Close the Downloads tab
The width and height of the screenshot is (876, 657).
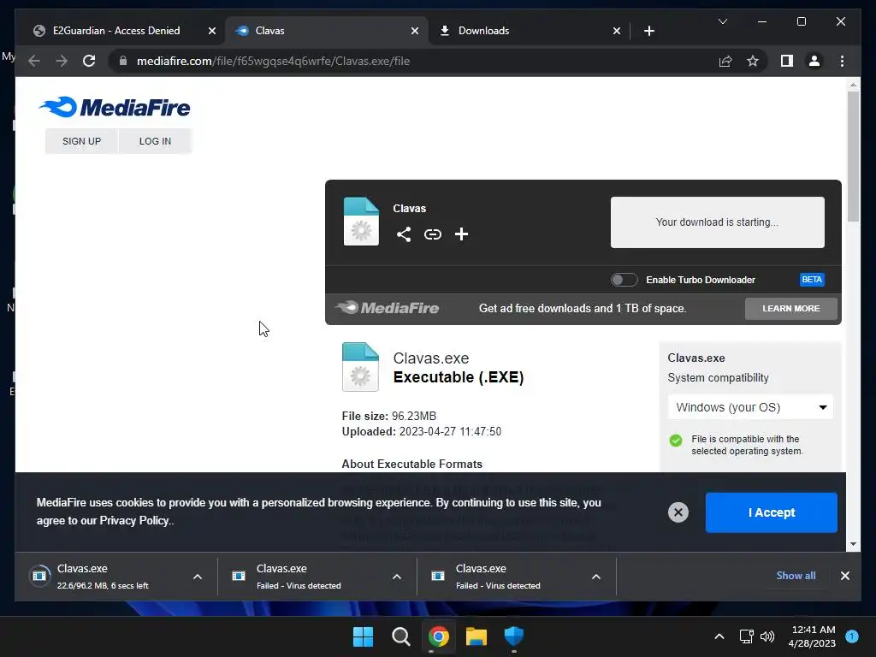tap(616, 31)
